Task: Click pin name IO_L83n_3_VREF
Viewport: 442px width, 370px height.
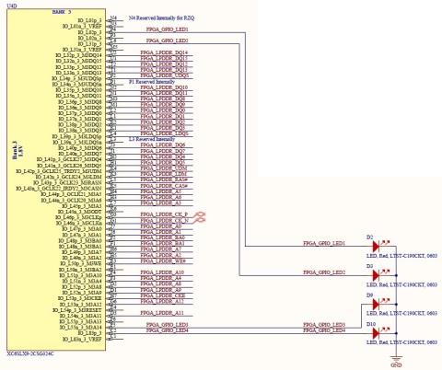Action: coord(82,340)
